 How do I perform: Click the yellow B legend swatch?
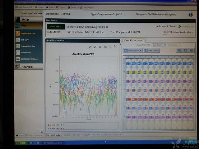pyautogui.click(x=53, y=125)
